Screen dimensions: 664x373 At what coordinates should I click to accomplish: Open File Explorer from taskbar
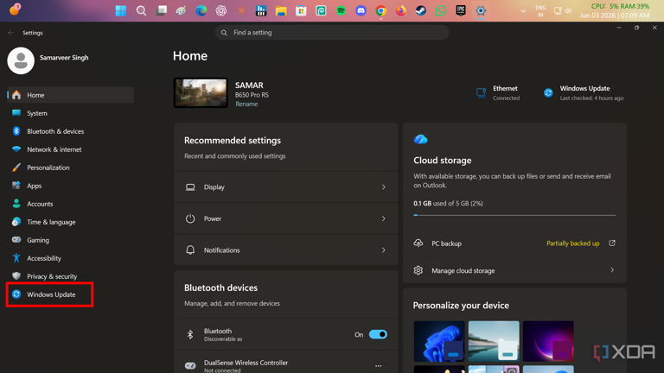click(281, 10)
